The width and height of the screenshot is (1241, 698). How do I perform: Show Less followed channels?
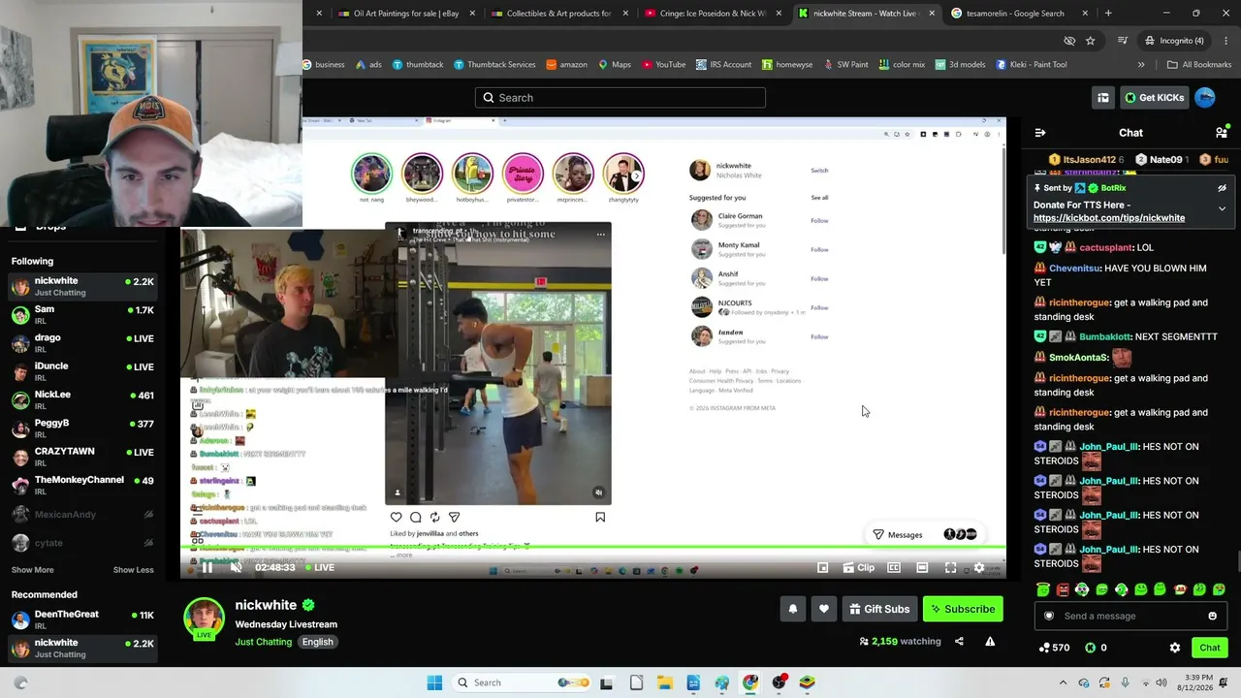coord(133,570)
